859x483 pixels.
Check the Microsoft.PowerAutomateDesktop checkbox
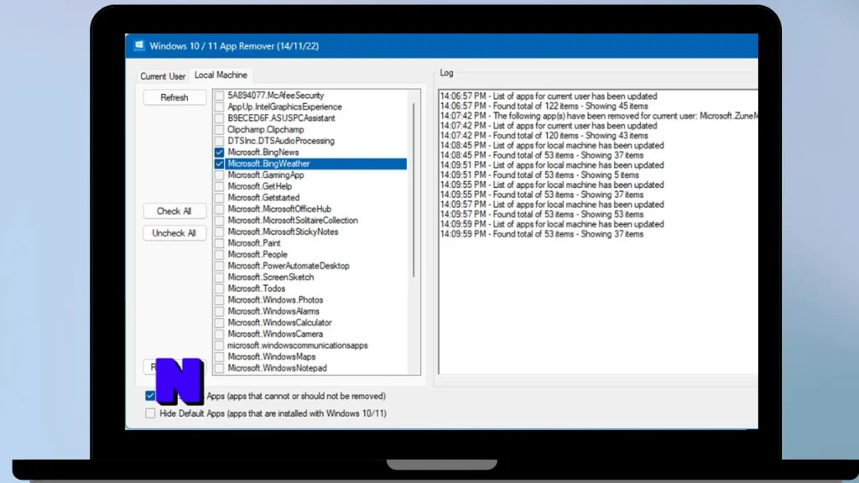click(219, 266)
